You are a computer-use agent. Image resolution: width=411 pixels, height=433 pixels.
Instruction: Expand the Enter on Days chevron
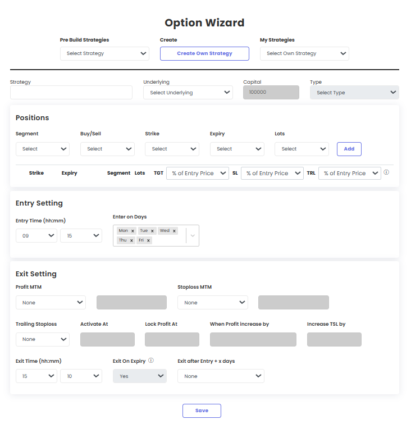coord(193,235)
